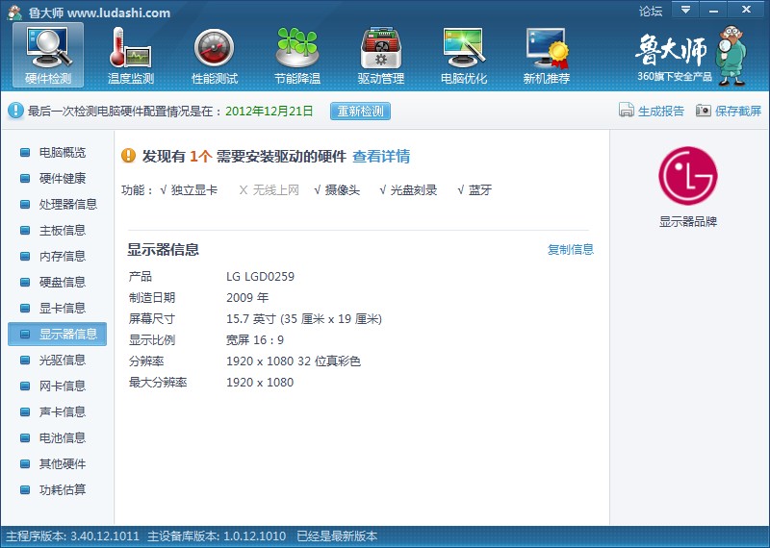Select 处理器信息 in the sidebar
The image size is (770, 548).
point(67,204)
